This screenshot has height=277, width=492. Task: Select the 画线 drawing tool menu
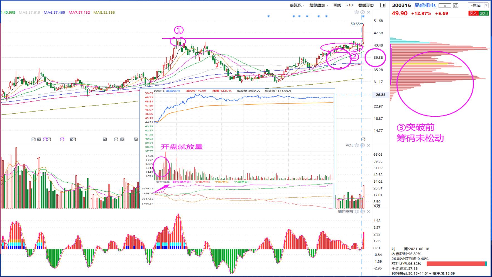[337, 5]
